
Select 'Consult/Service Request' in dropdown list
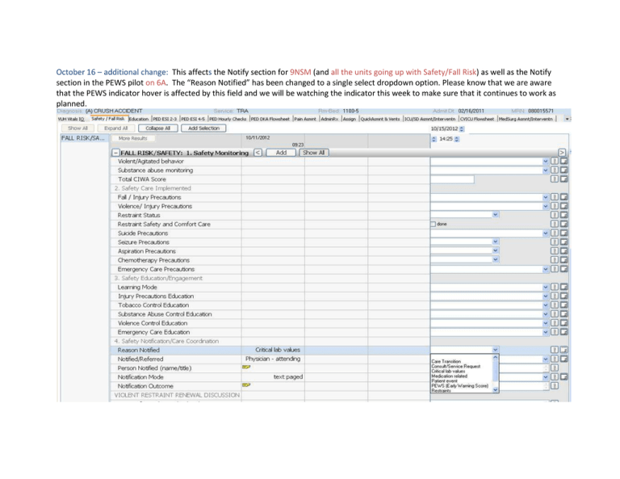[x=456, y=366]
